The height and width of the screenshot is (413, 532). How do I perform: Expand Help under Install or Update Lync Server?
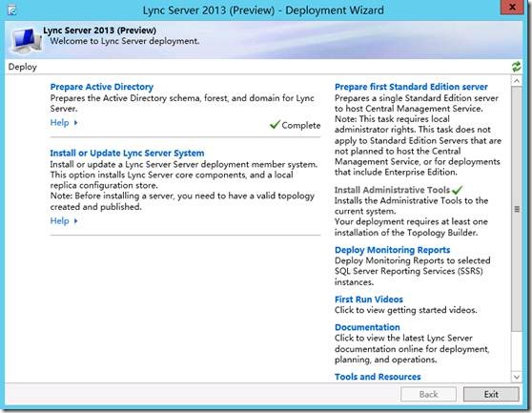click(x=64, y=221)
